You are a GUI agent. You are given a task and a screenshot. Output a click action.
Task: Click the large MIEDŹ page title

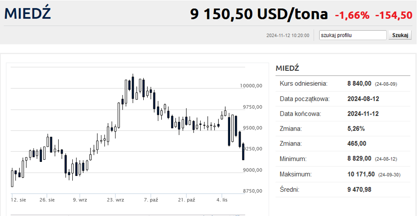tap(27, 13)
